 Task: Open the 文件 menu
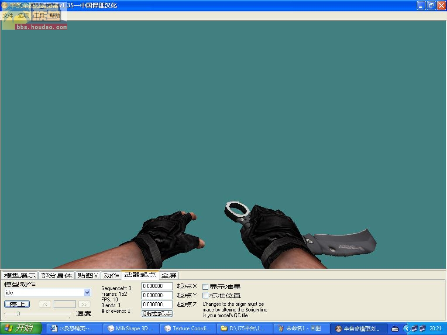(8, 15)
